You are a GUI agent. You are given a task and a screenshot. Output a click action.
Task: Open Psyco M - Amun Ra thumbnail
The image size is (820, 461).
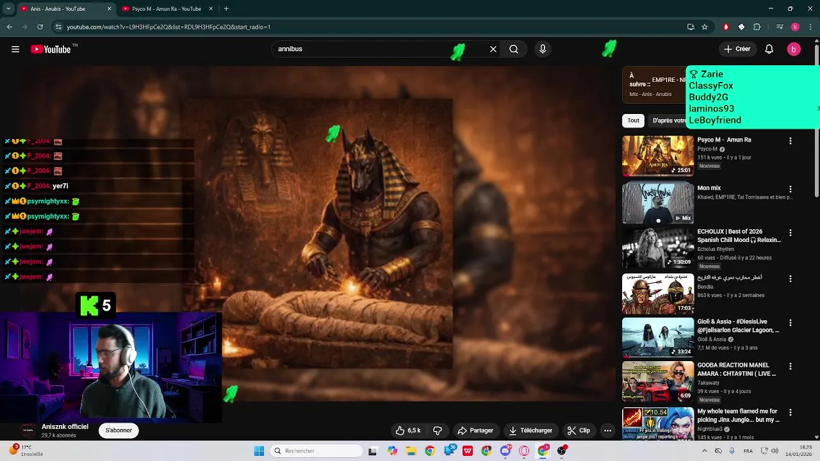point(658,156)
